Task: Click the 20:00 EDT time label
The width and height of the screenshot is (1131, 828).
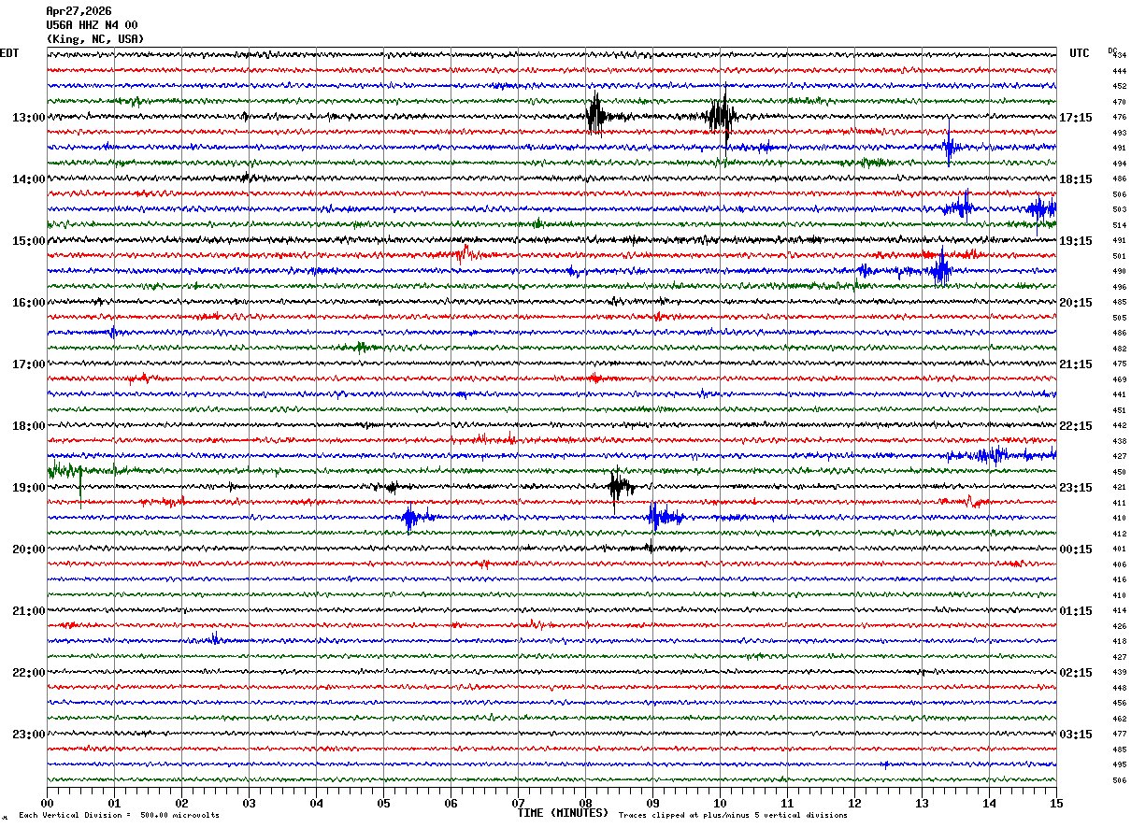Action: pyautogui.click(x=29, y=550)
